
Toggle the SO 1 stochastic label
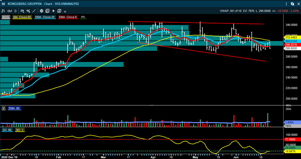[20, 130]
